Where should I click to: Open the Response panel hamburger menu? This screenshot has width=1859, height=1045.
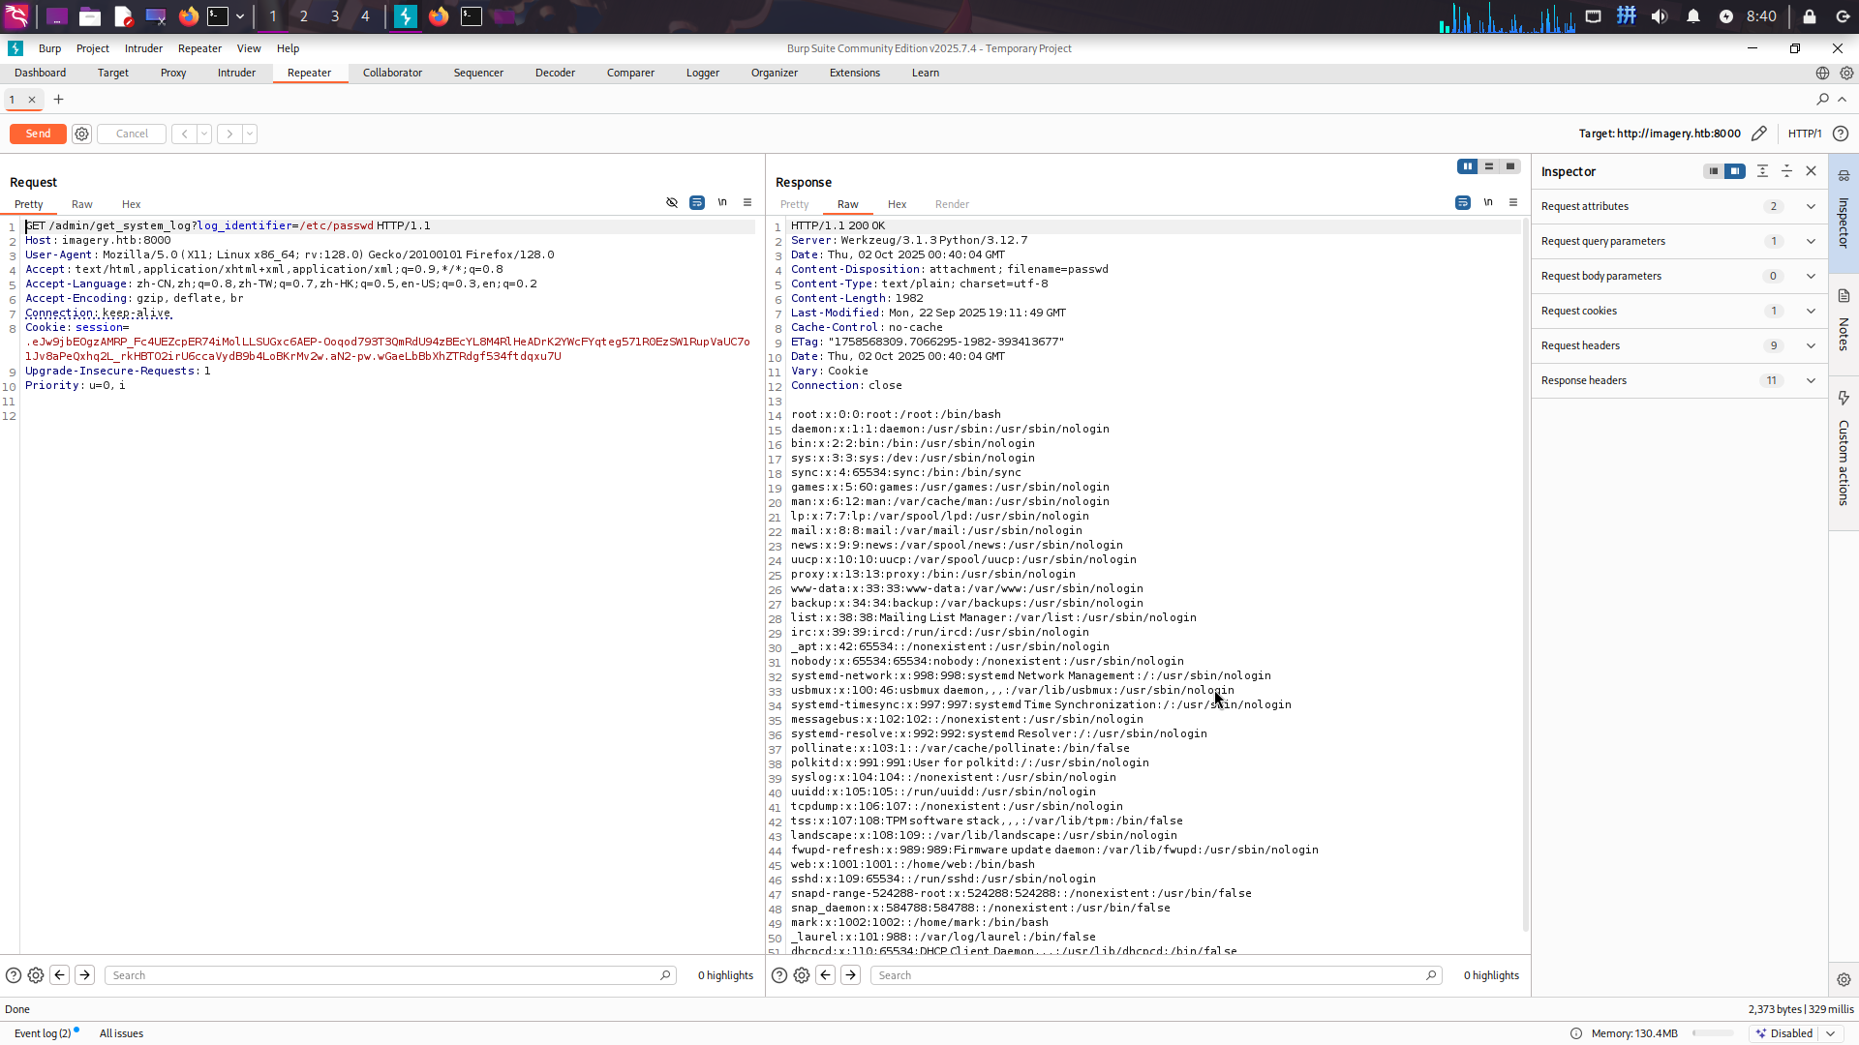click(x=1513, y=203)
